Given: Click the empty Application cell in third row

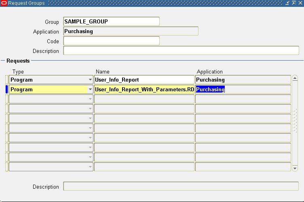Looking at the screenshot, I should tap(243, 99).
